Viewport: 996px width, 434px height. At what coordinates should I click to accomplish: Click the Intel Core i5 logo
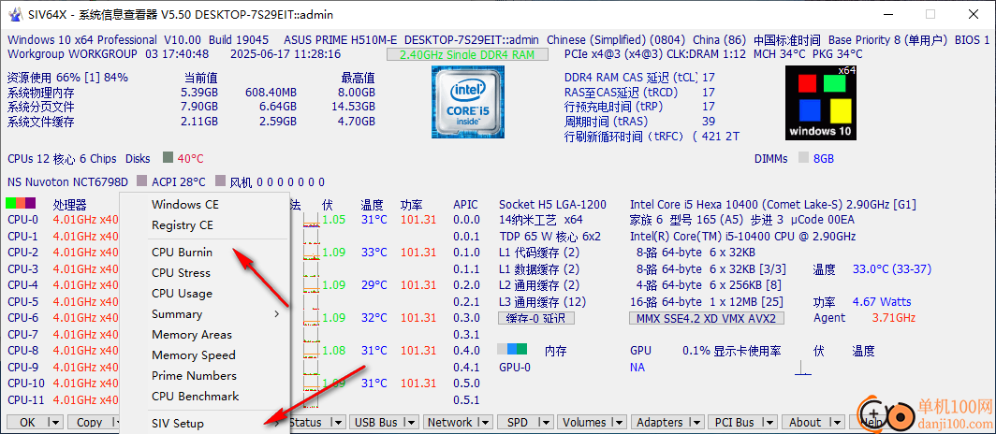[x=469, y=102]
